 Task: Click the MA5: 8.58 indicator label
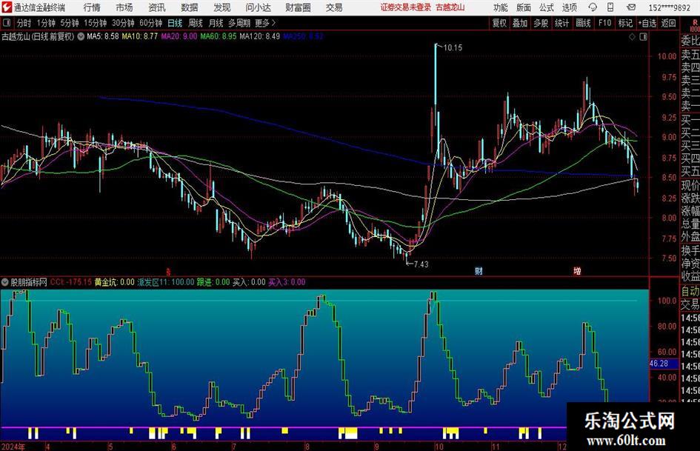(x=103, y=36)
